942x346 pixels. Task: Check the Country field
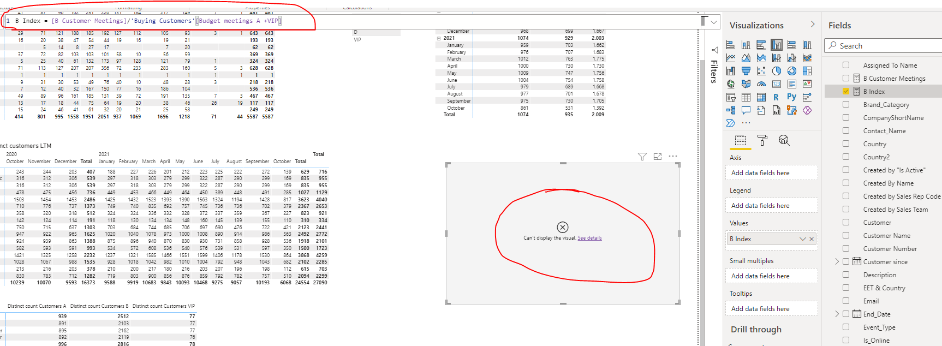[x=846, y=144]
